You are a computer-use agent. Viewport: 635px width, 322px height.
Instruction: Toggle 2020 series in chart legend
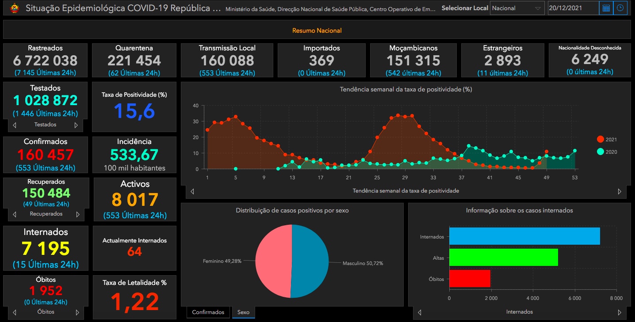point(600,152)
